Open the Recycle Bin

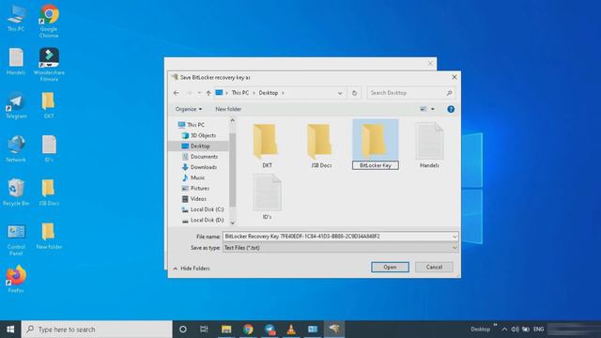coord(16,192)
